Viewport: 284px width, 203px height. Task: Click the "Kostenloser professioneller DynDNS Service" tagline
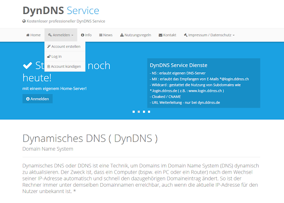coord(66,21)
